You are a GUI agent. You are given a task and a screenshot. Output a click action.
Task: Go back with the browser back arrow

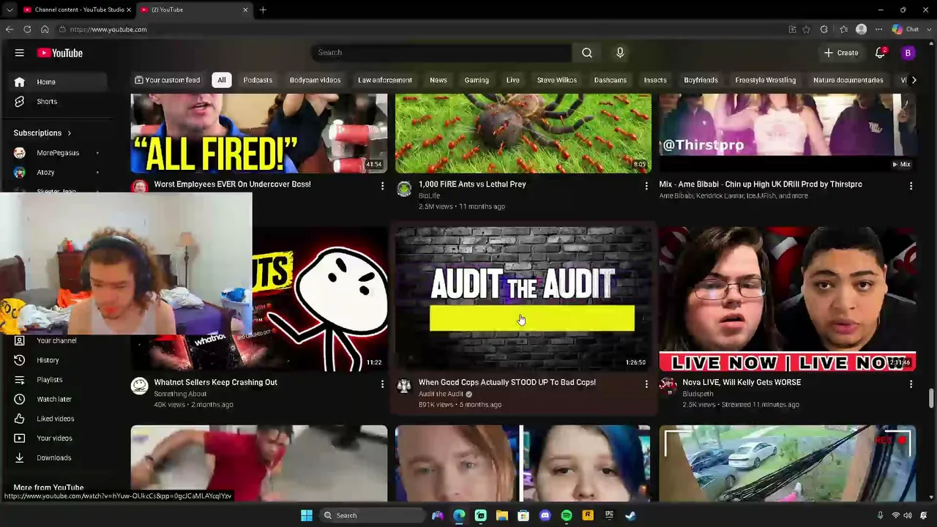tap(10, 29)
